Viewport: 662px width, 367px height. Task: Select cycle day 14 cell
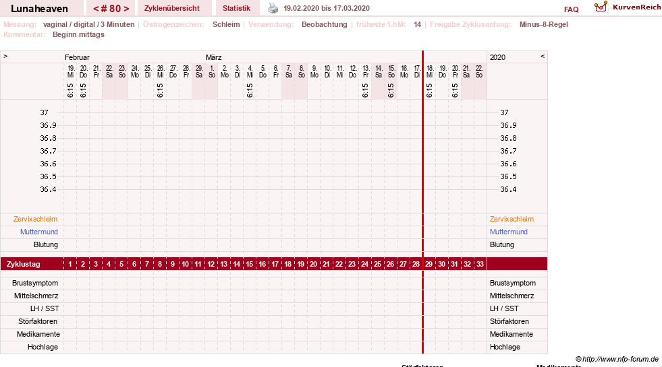(x=236, y=264)
